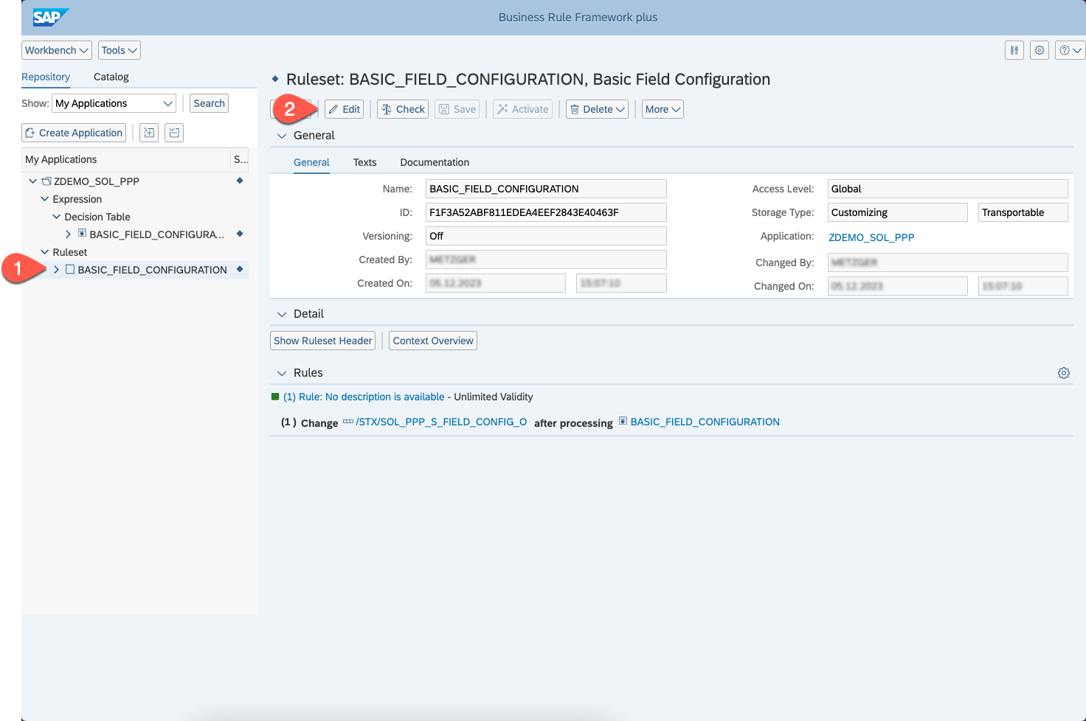1086x721 pixels.
Task: Click the Edit pencil button
Action: (x=345, y=109)
